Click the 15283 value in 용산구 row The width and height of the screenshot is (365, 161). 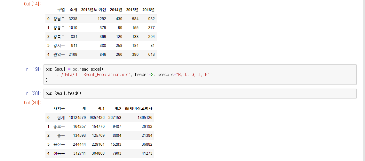tap(116, 144)
